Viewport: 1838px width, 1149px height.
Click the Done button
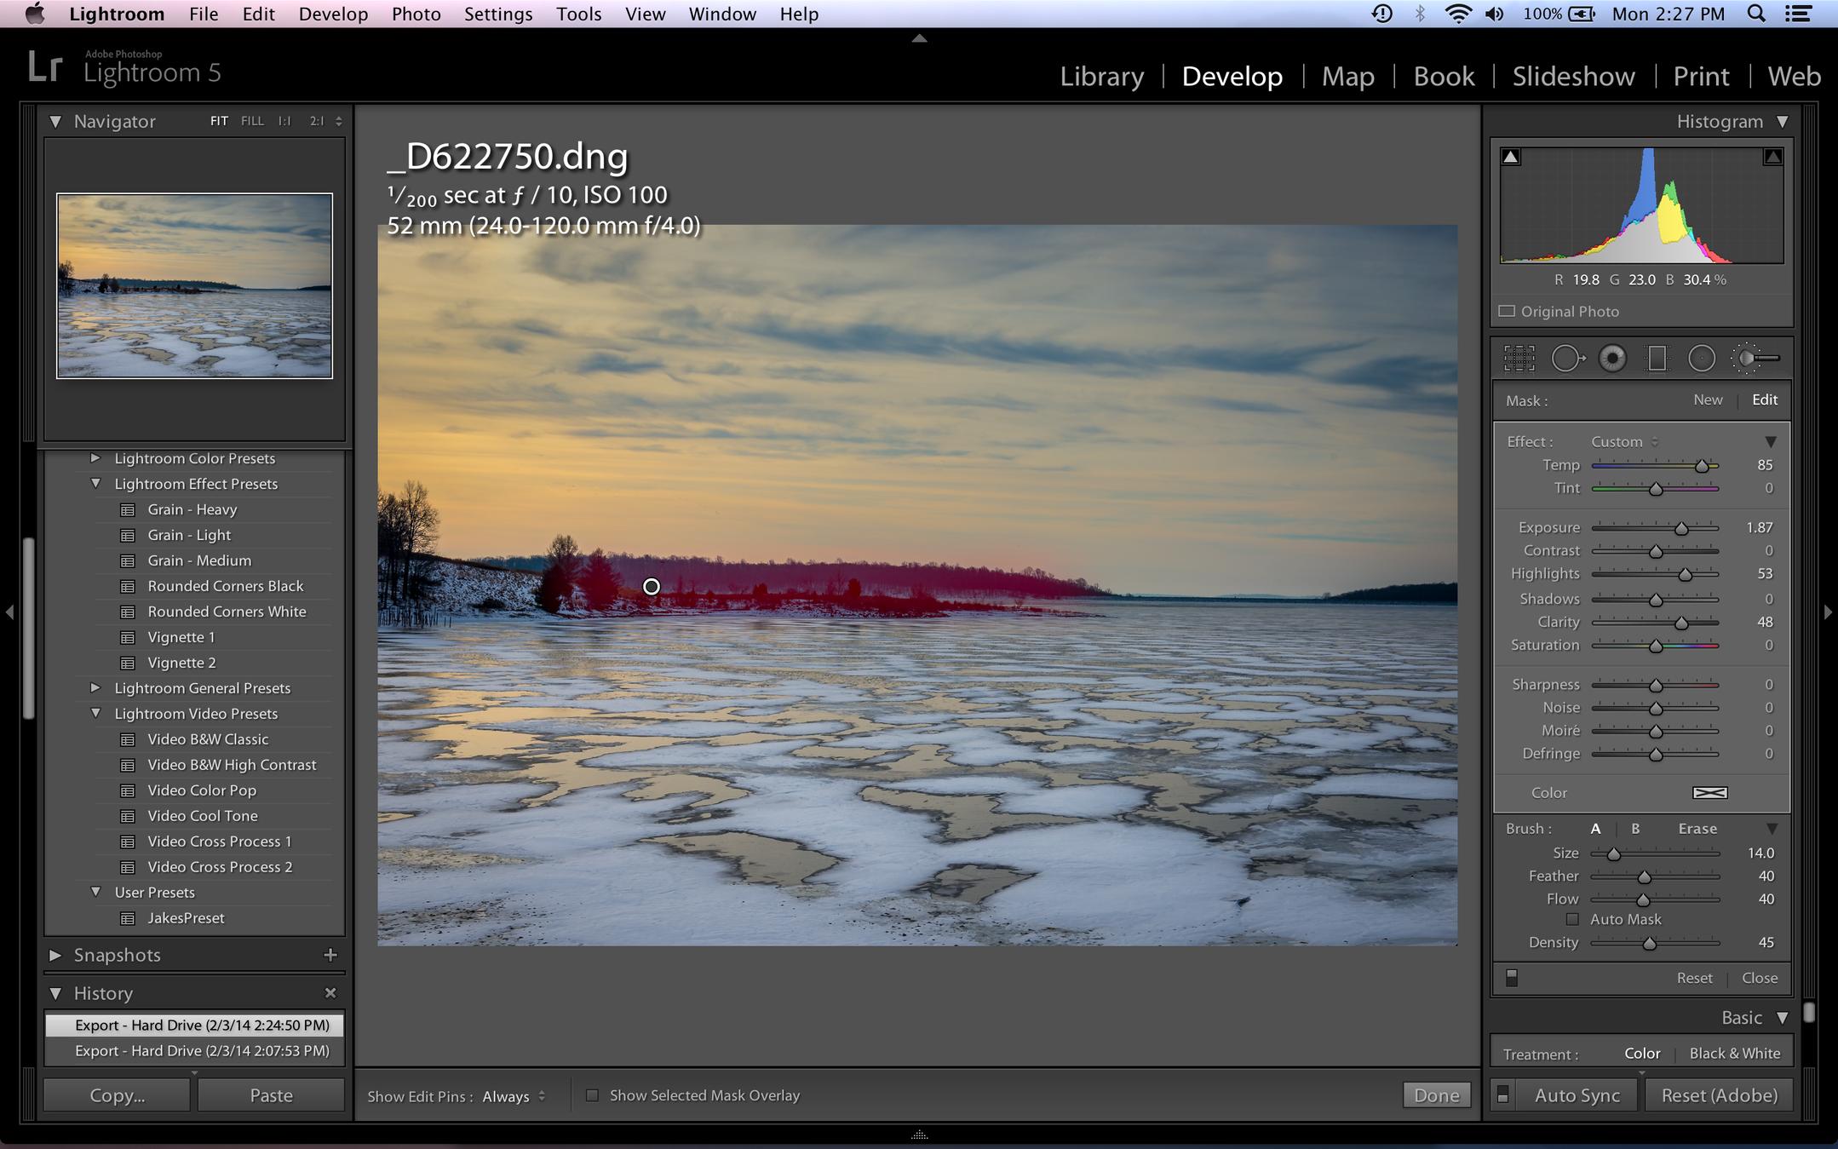pyautogui.click(x=1436, y=1095)
